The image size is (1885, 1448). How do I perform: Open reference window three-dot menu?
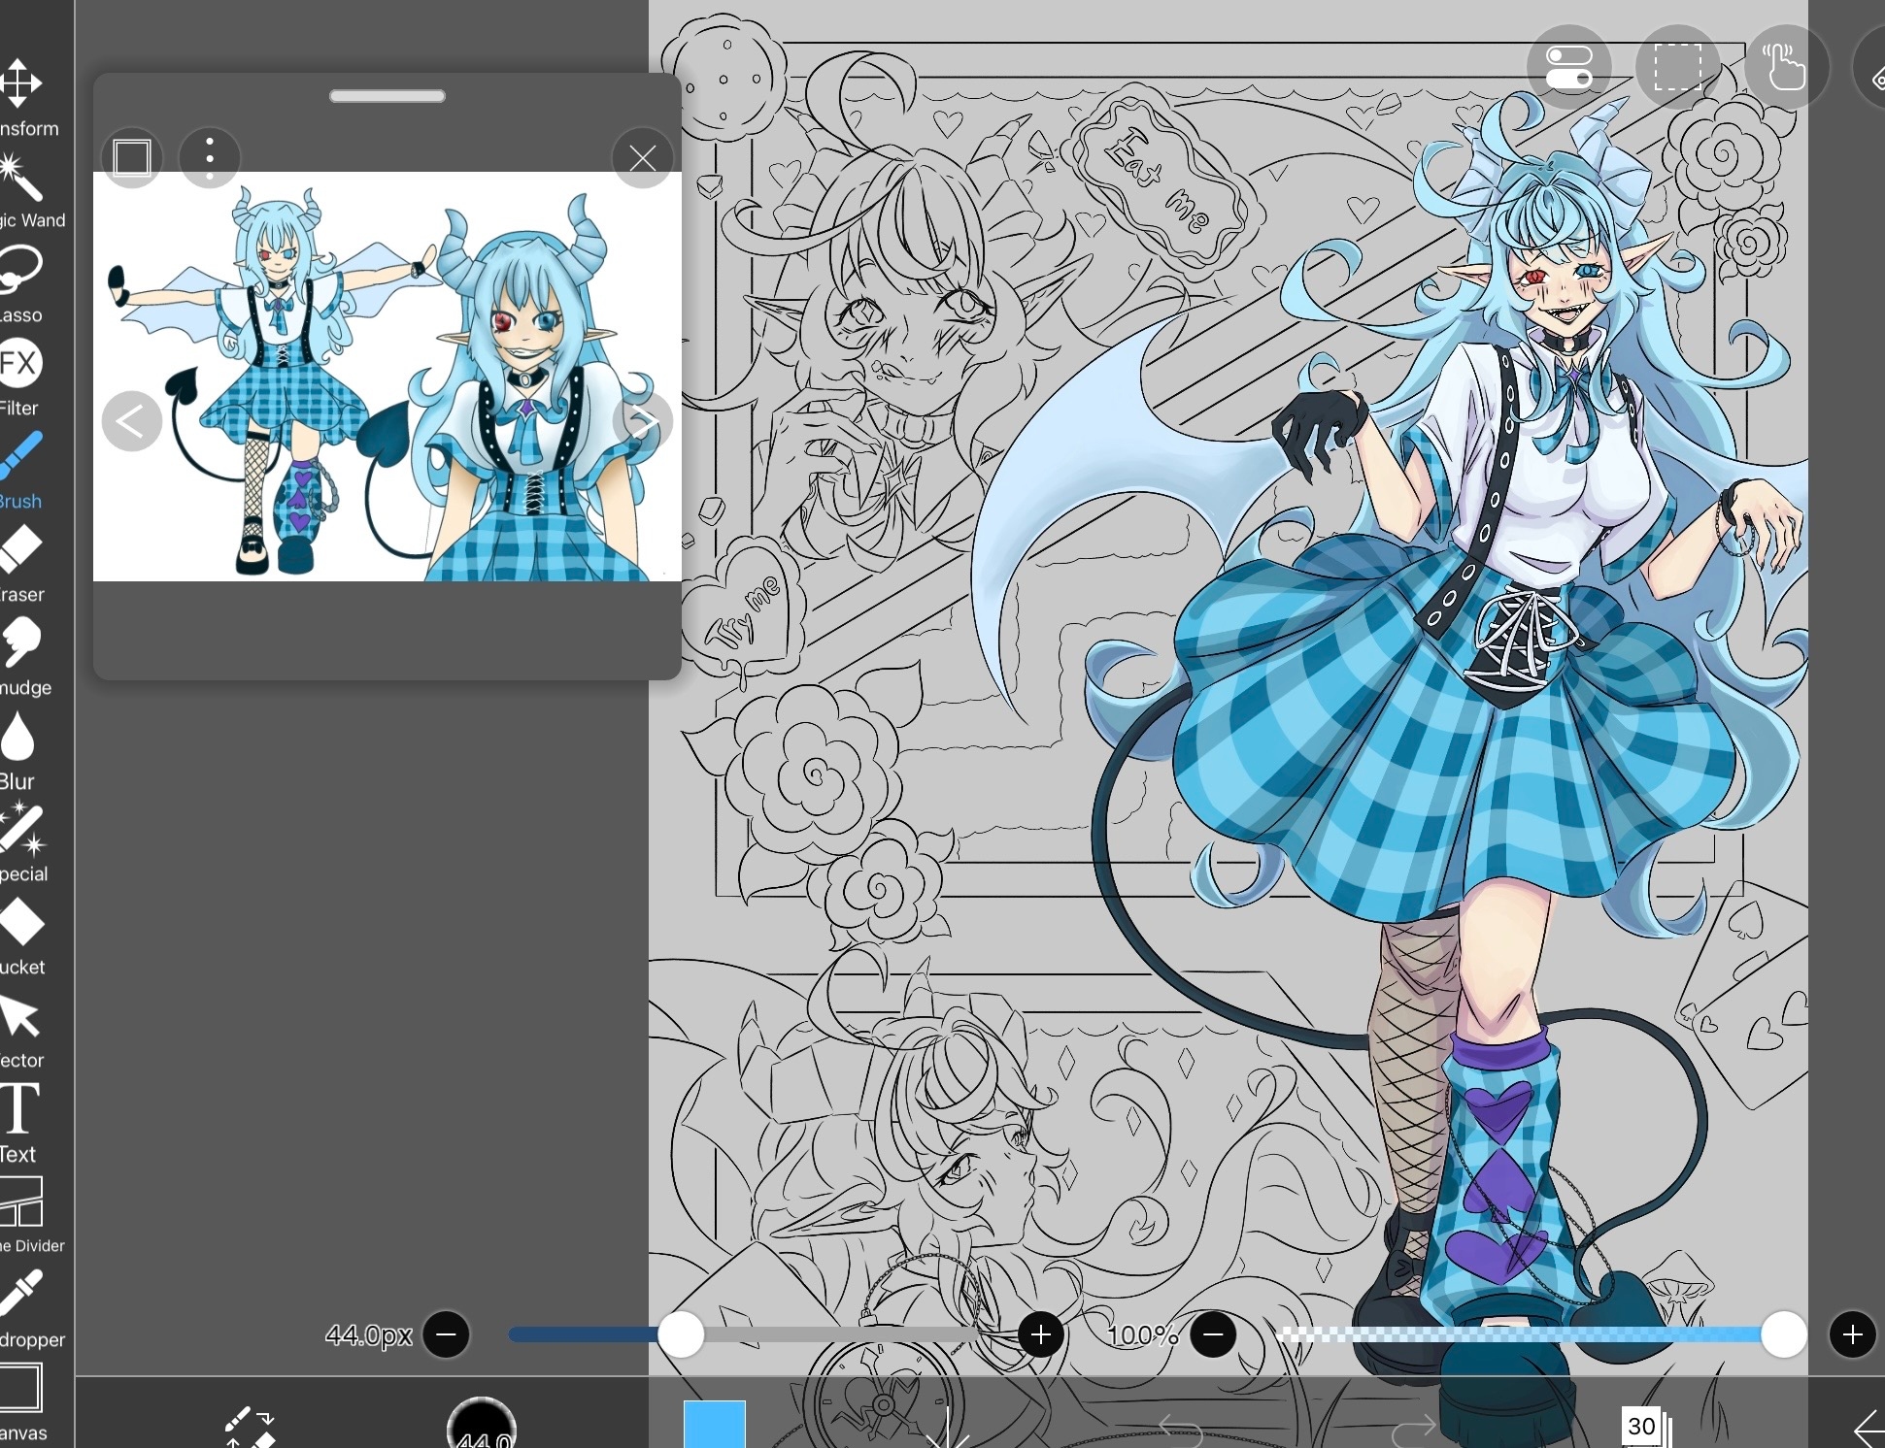tap(210, 157)
